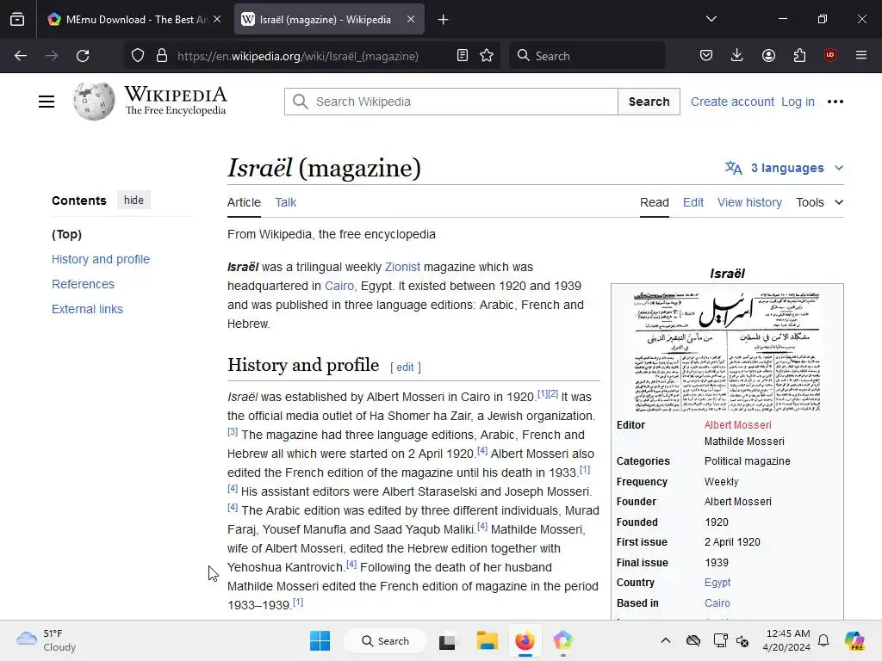Image resolution: width=882 pixels, height=661 pixels.
Task: Open View history tab
Action: (x=749, y=202)
